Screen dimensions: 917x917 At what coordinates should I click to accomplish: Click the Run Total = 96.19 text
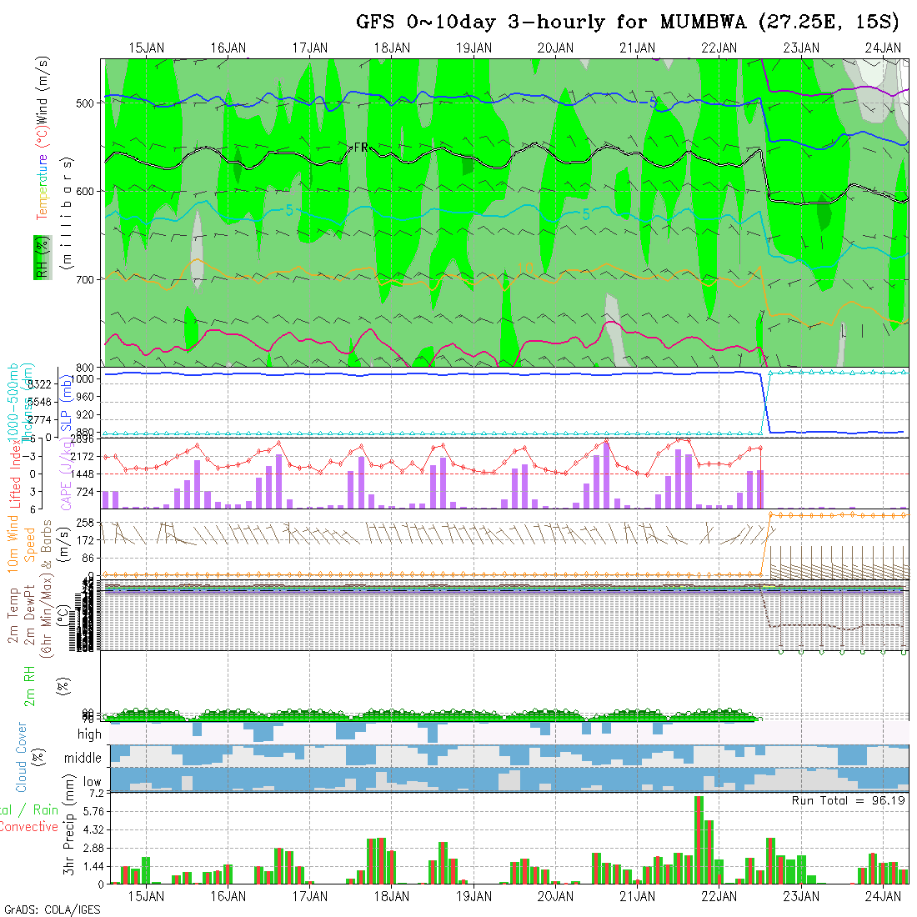click(849, 800)
